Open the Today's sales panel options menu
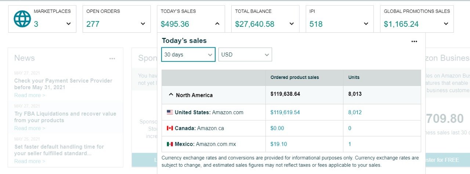Image resolution: width=470 pixels, height=174 pixels. [414, 41]
